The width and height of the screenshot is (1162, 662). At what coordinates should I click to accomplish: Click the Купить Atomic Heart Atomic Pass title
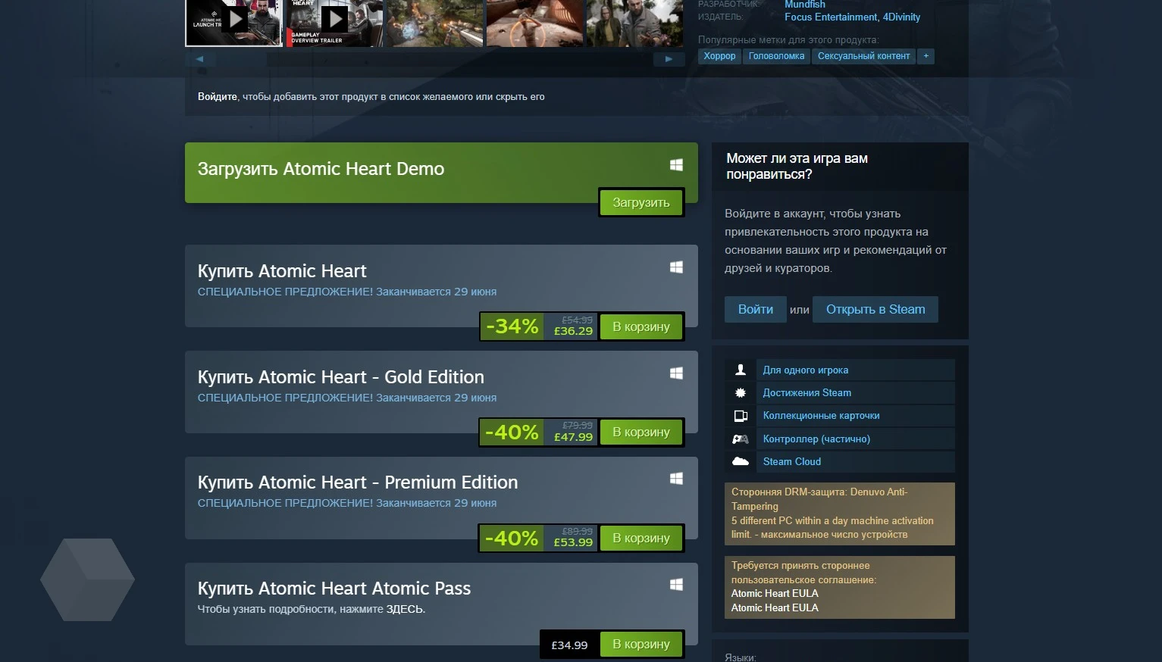pos(334,589)
